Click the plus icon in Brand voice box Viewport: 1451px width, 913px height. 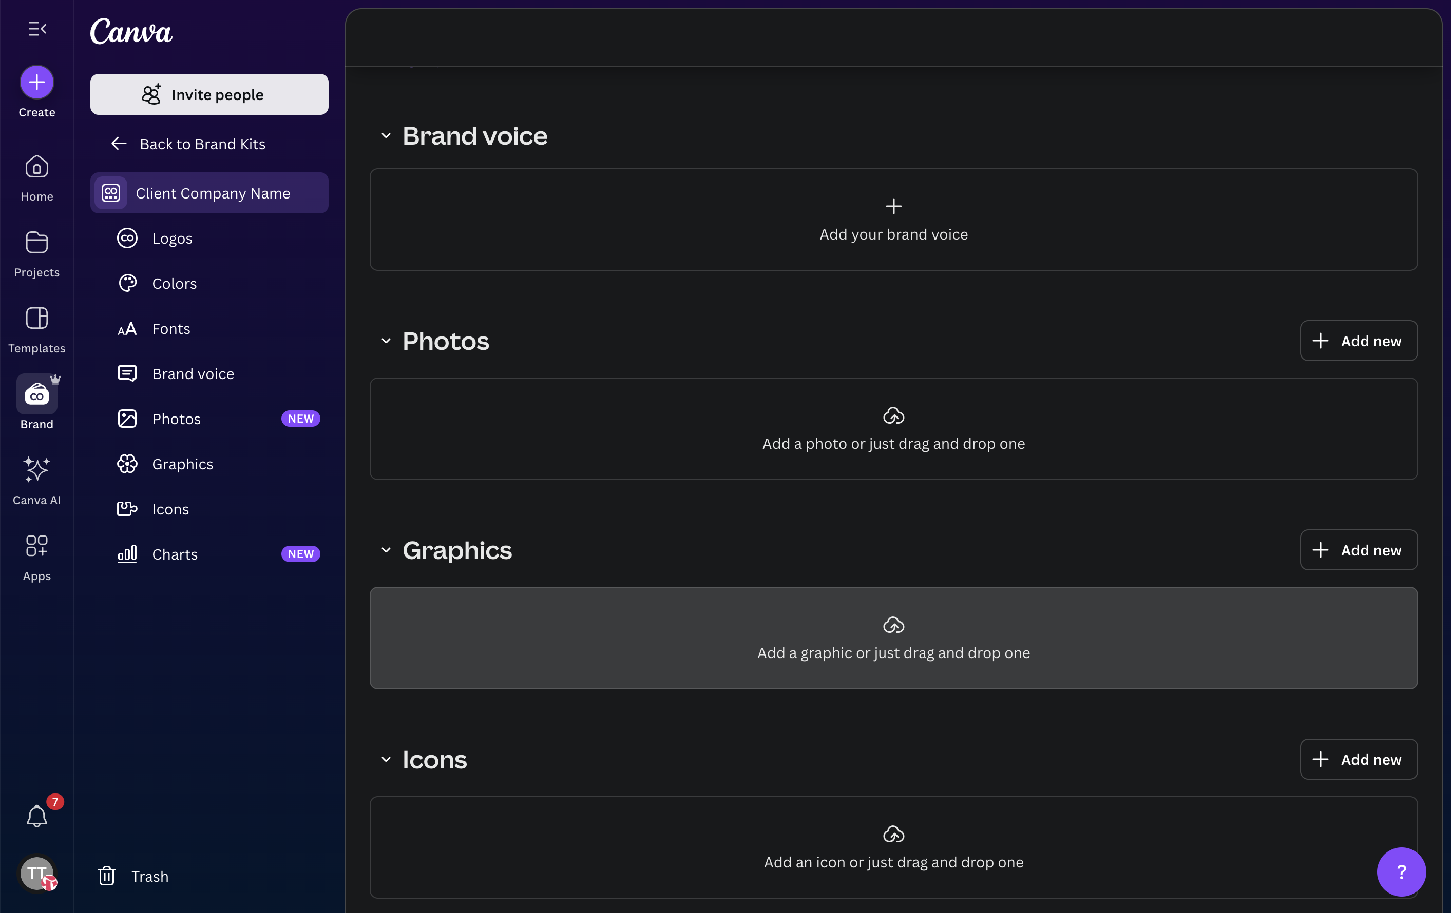(x=893, y=206)
